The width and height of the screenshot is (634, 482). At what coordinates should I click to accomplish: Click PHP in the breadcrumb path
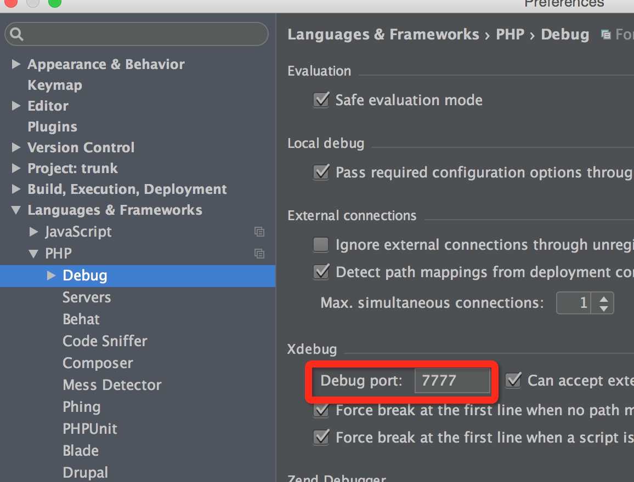click(x=510, y=35)
